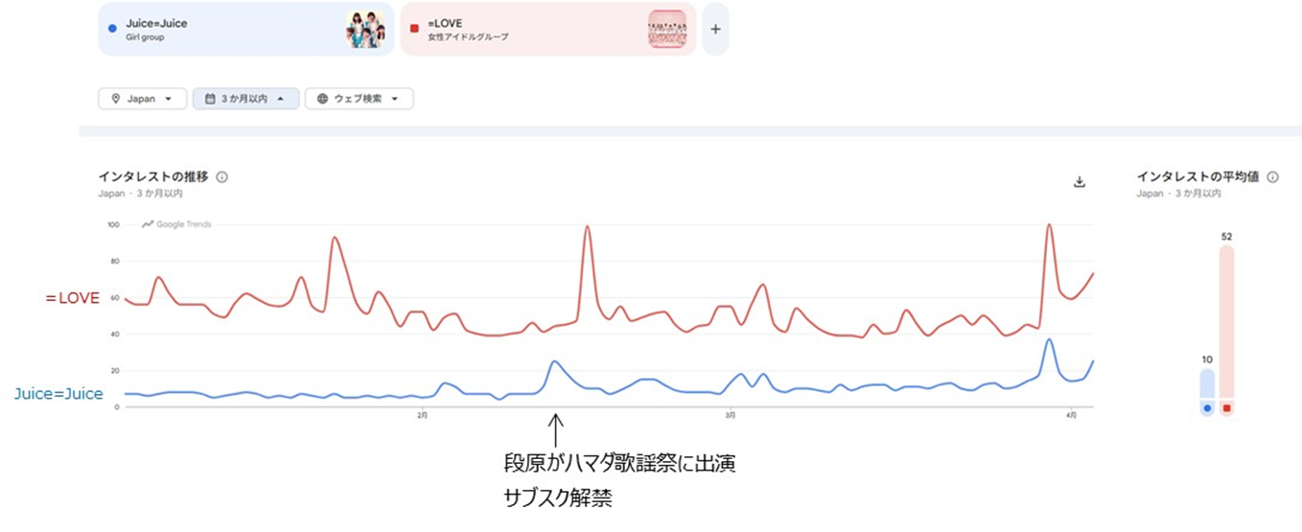Click the =LOVE group thumbnail image
Image resolution: width=1302 pixels, height=532 pixels.
click(667, 29)
